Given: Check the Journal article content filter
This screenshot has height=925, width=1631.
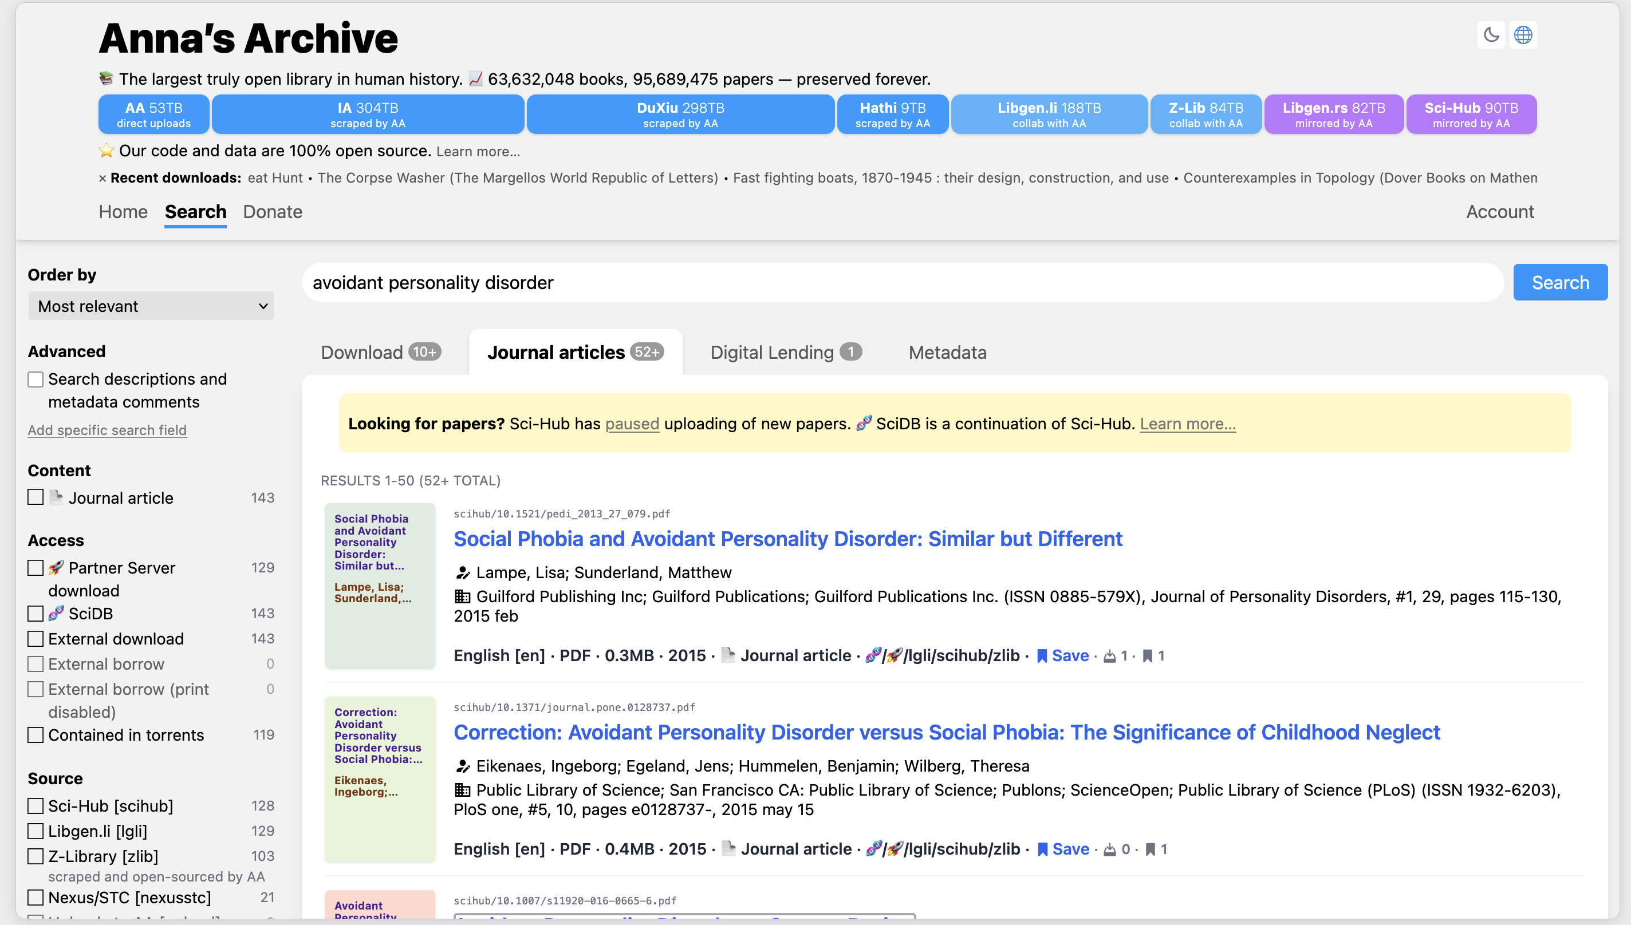Looking at the screenshot, I should coord(36,497).
